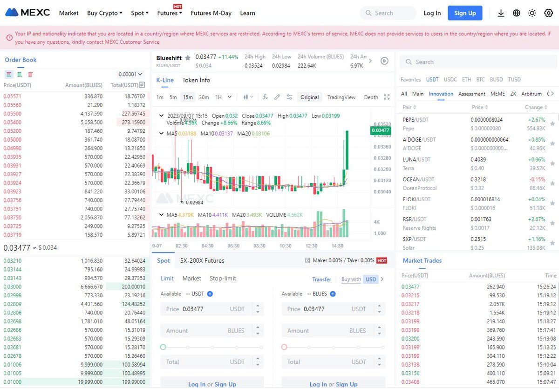Click the sell Total USDT field
Viewport: 559px width, 389px height.
click(x=334, y=362)
